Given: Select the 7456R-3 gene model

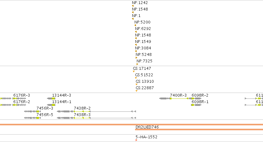Looking at the screenshot, I should (32, 111).
